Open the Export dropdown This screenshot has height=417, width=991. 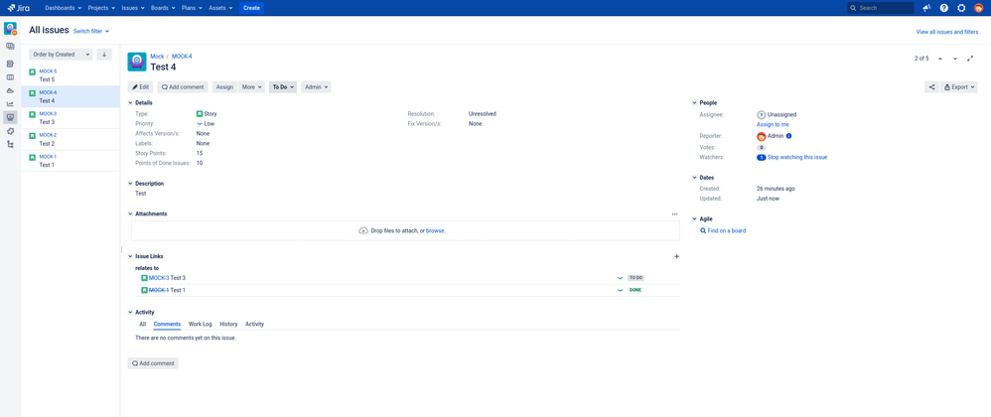pos(959,87)
